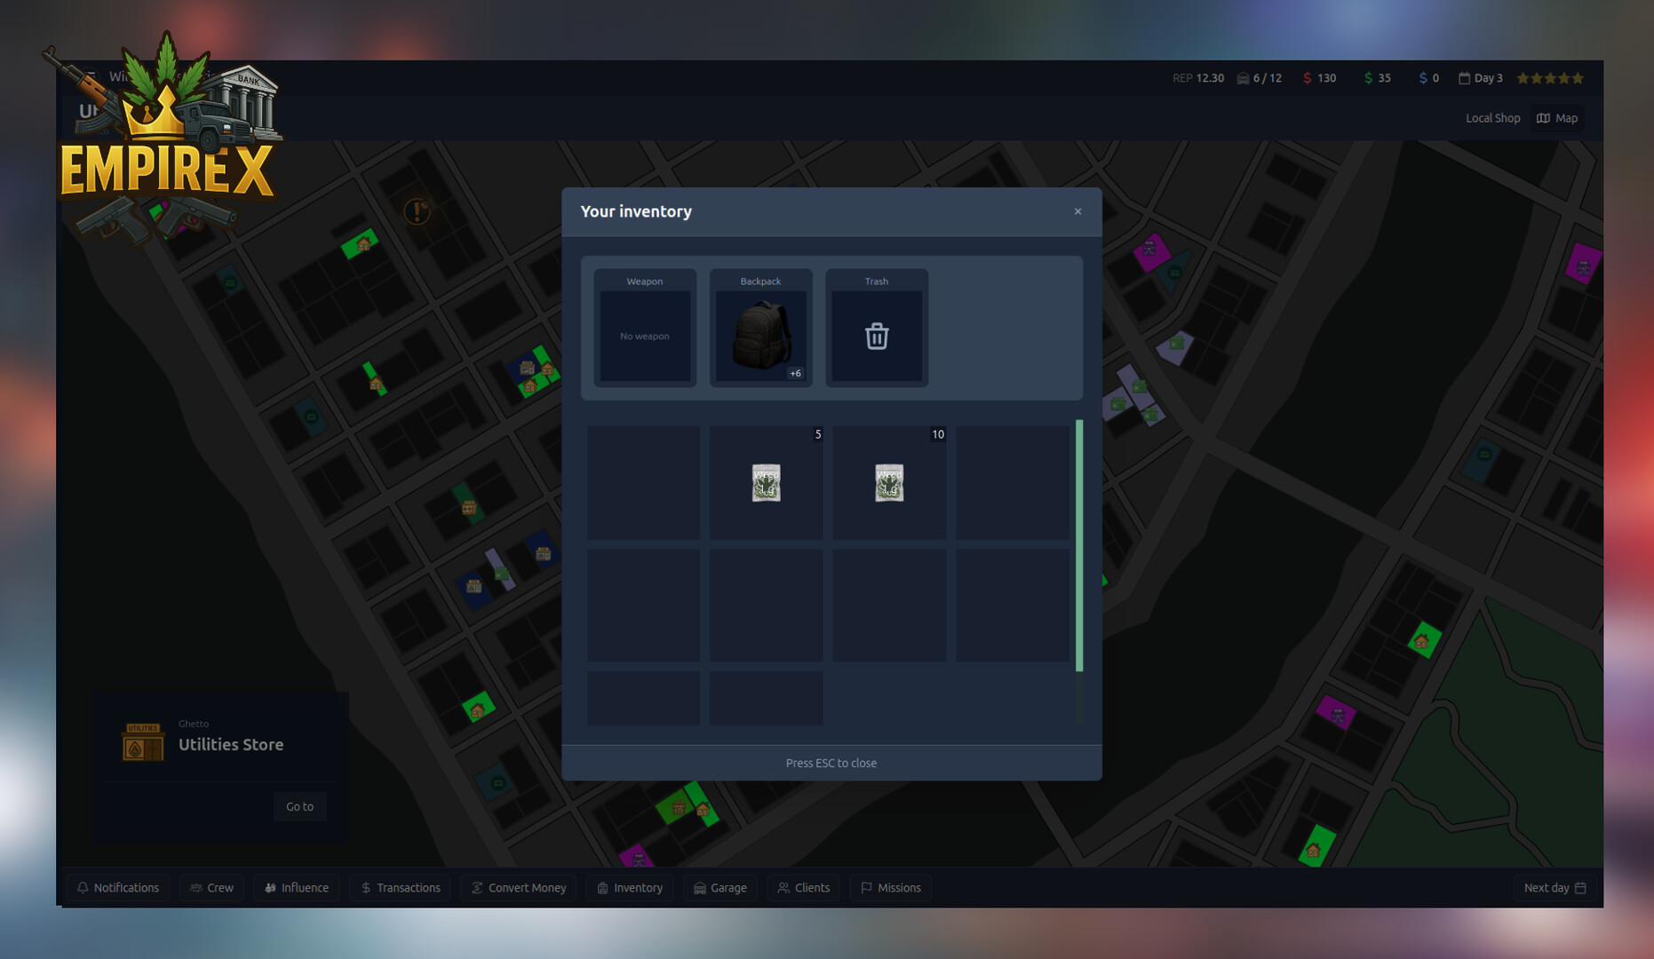The height and width of the screenshot is (959, 1654).
Task: Select the Backpack slot in inventory
Action: (x=760, y=329)
